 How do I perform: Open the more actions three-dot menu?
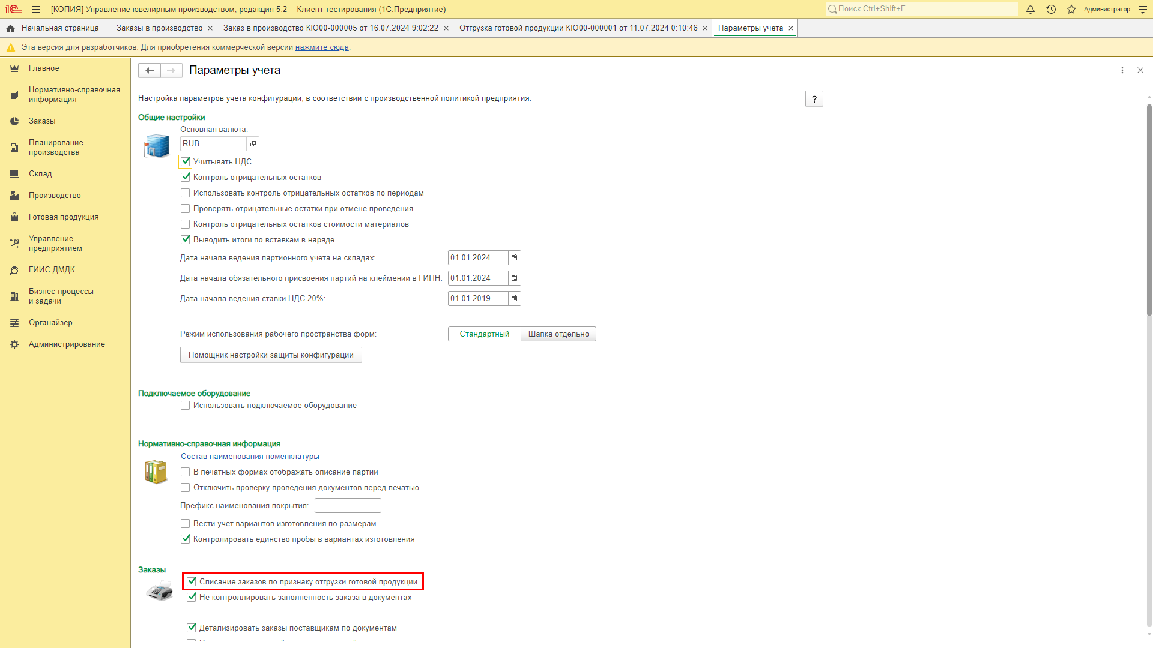coord(1122,70)
